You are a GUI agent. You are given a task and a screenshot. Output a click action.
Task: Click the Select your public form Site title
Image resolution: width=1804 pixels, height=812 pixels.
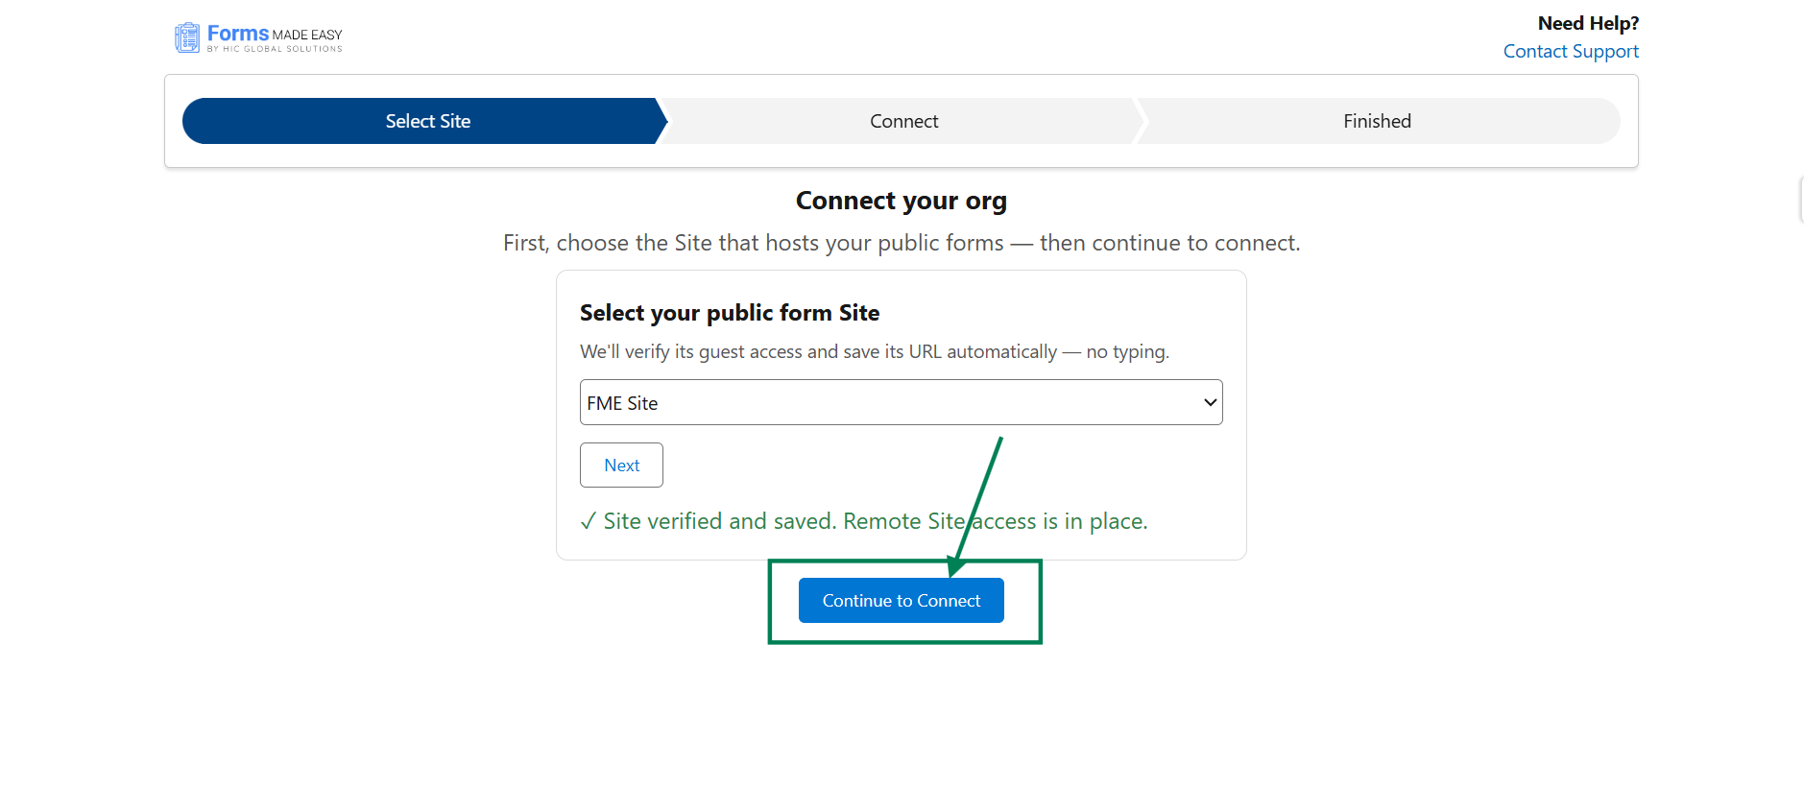click(x=730, y=313)
